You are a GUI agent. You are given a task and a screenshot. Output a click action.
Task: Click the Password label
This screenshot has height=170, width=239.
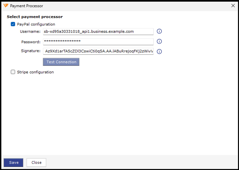pos(31,42)
